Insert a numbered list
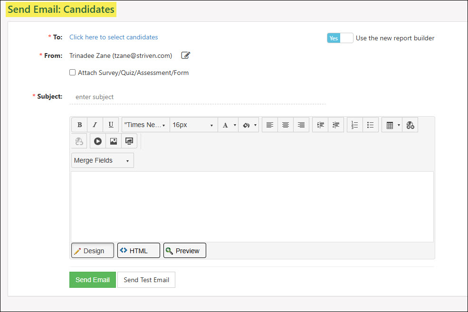This screenshot has width=468, height=312. pyautogui.click(x=354, y=125)
